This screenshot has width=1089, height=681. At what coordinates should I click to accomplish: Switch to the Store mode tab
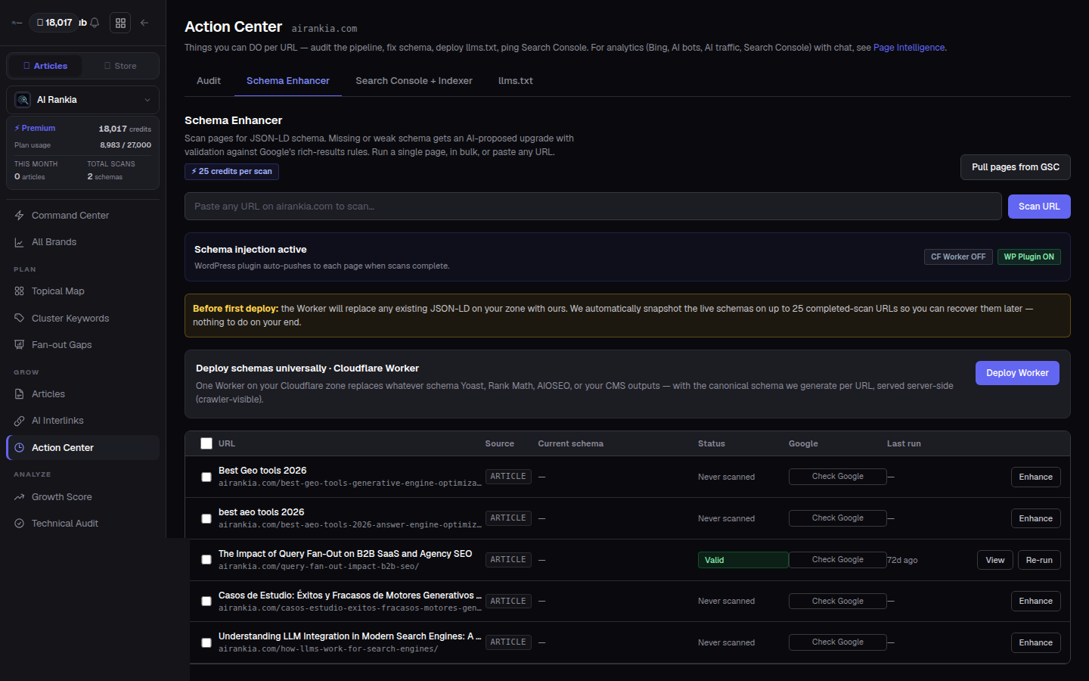point(120,66)
